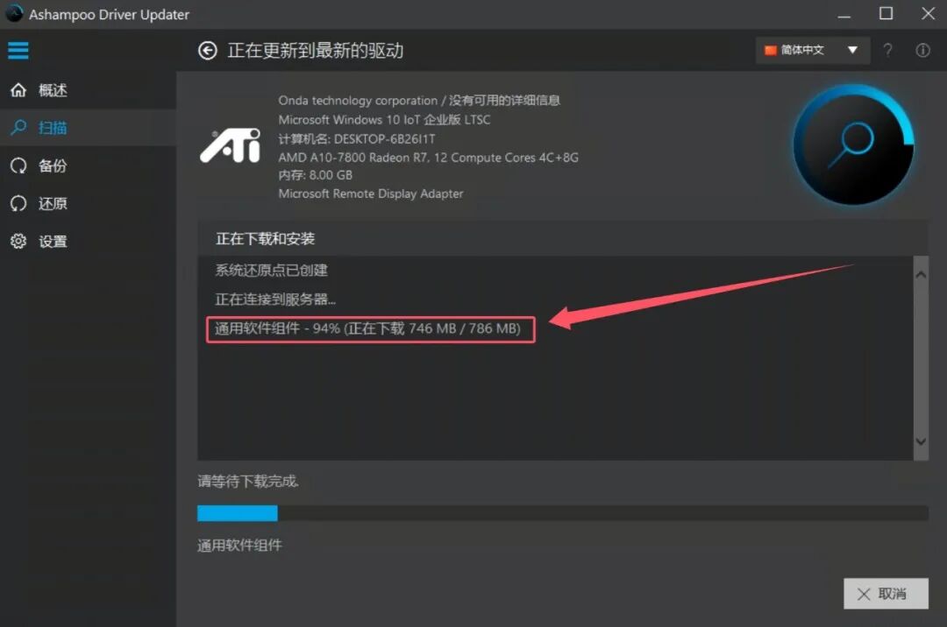Click the 请等待下载完成 status text

[x=247, y=481]
